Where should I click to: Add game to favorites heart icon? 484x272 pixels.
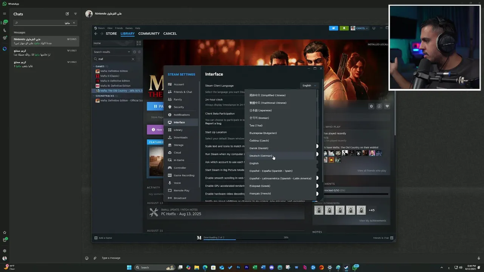[x=387, y=106]
